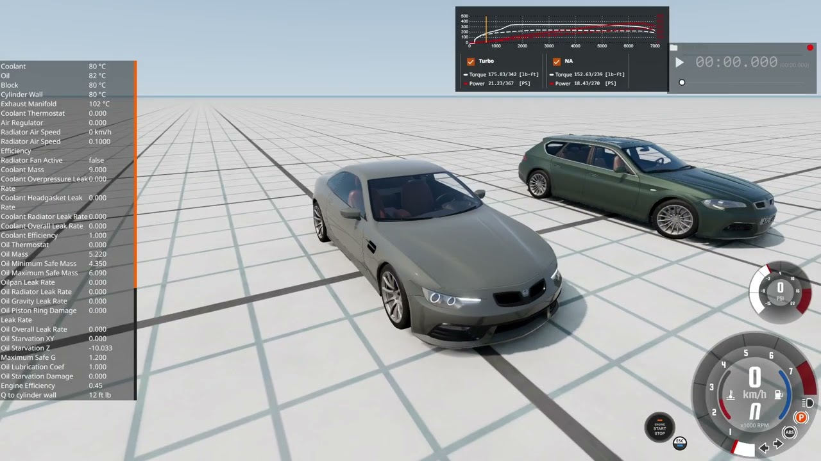
Task: Click the parking brake indicator
Action: click(801, 417)
